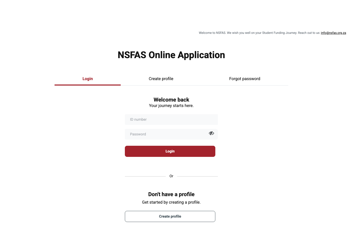Click the outlined Create profile button

pos(170,217)
